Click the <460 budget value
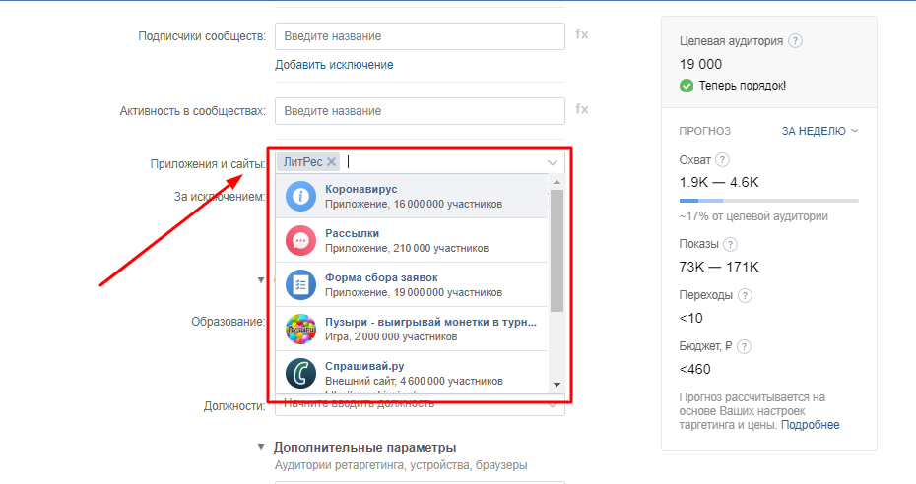This screenshot has height=484, width=916. 694,369
